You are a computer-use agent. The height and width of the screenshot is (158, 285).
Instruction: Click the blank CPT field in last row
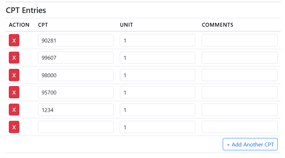[76, 127]
